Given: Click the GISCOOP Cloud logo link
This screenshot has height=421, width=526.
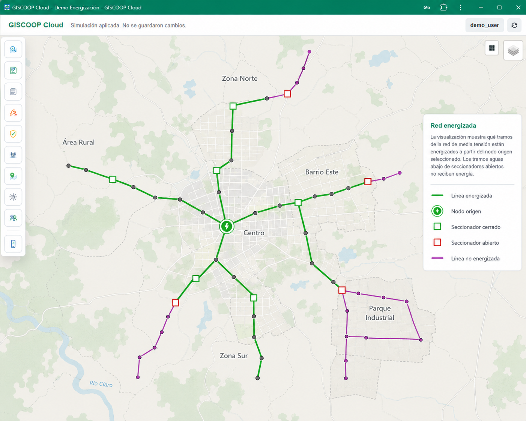Looking at the screenshot, I should coord(36,25).
